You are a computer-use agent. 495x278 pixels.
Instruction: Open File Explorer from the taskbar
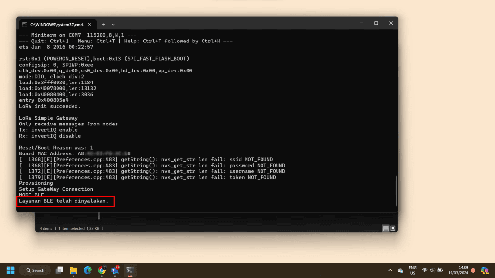(x=73, y=270)
